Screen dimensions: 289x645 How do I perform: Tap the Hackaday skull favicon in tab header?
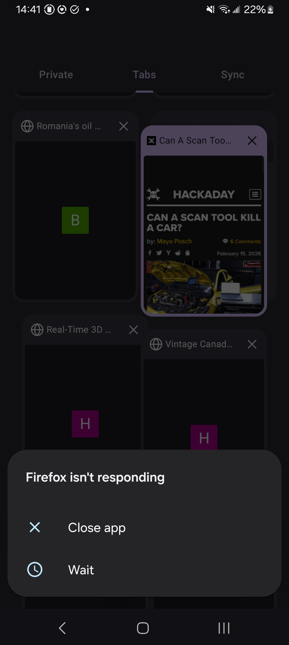coord(151,140)
